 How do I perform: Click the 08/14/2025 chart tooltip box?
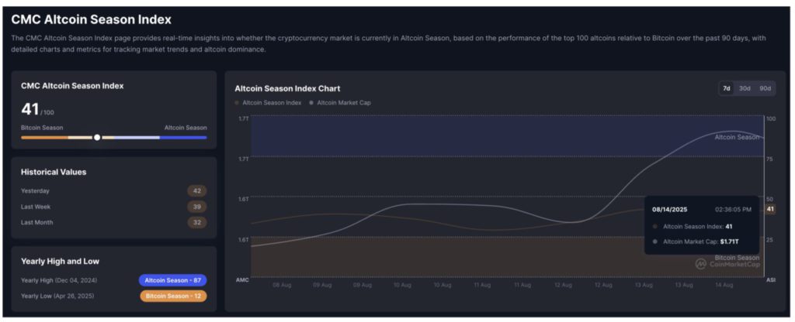(x=702, y=225)
